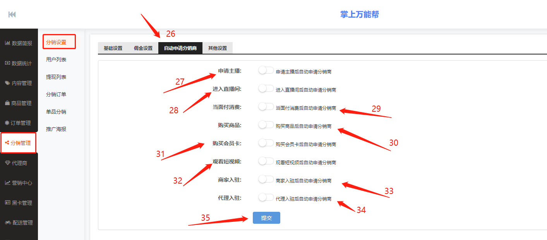This screenshot has width=547, height=240.
Task: Click the 黑卡管理 card icon
Action: (x=7, y=203)
